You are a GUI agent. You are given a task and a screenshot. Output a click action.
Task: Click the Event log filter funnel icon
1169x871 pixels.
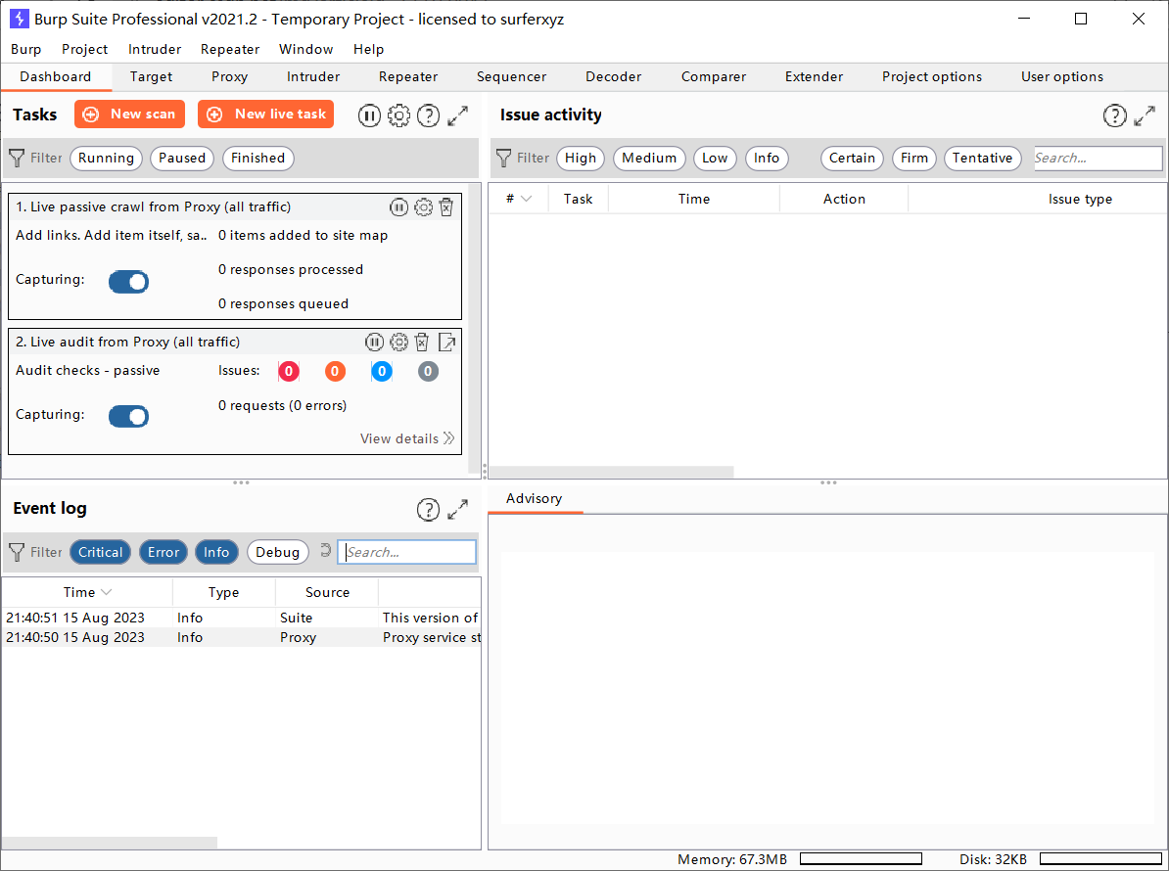click(x=17, y=552)
